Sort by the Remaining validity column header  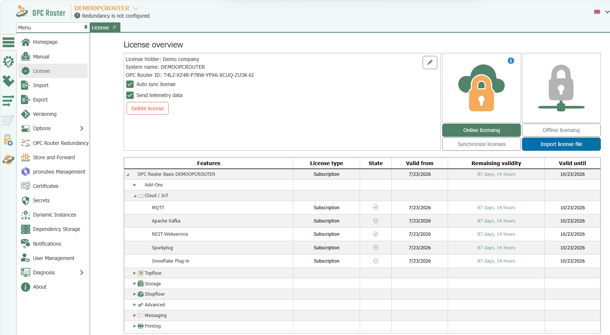tap(496, 163)
